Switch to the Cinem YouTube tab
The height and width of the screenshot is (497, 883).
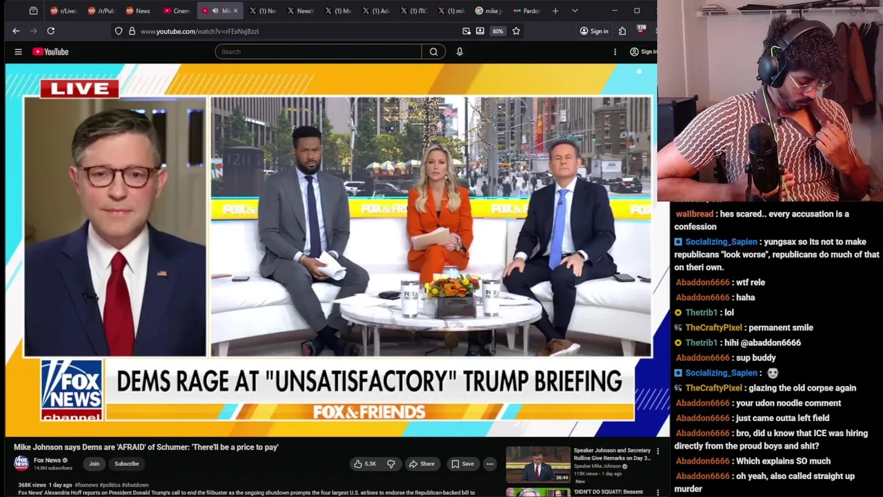[x=177, y=11]
